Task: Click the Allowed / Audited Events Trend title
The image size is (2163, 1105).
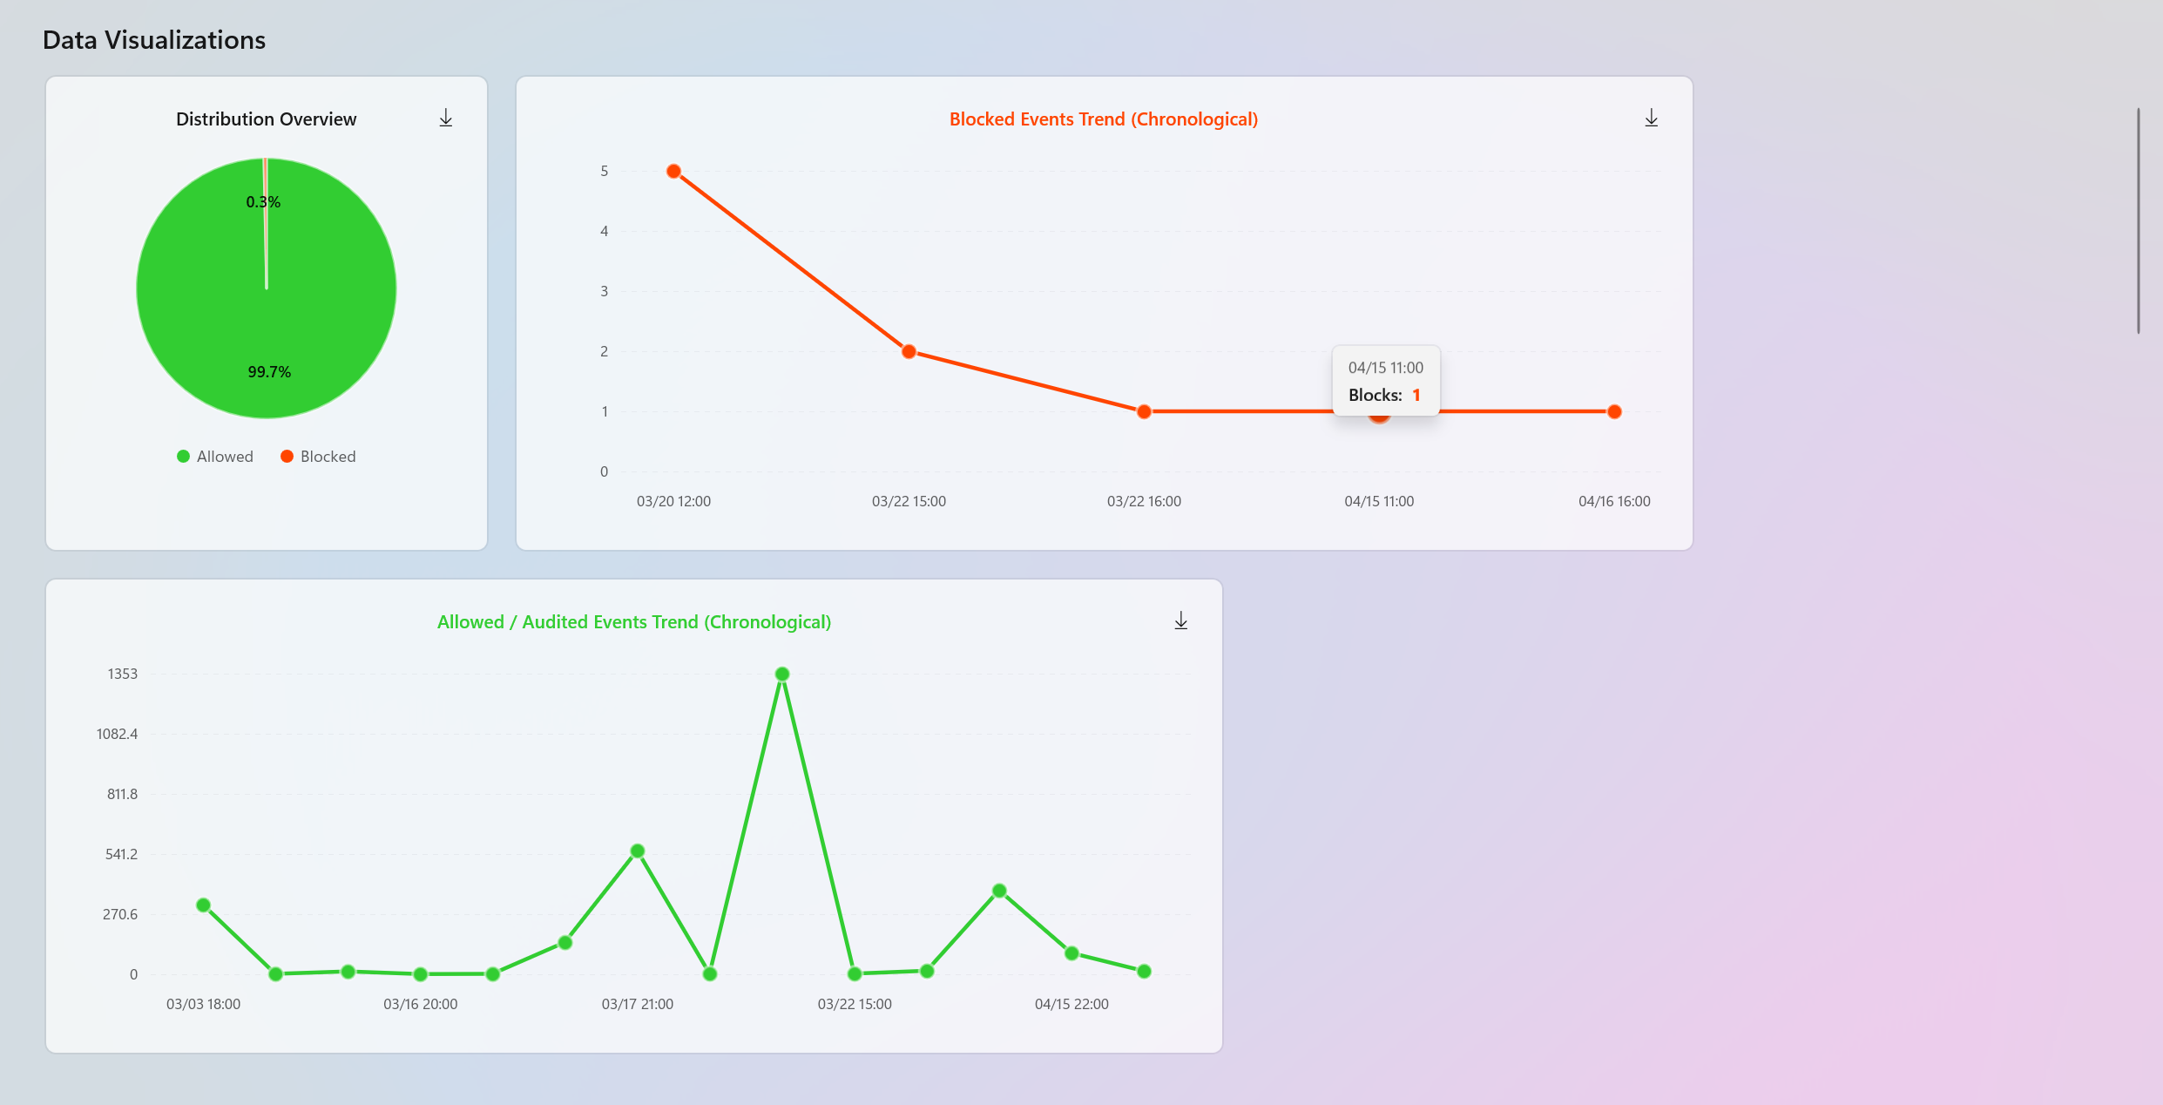Action: 633,622
